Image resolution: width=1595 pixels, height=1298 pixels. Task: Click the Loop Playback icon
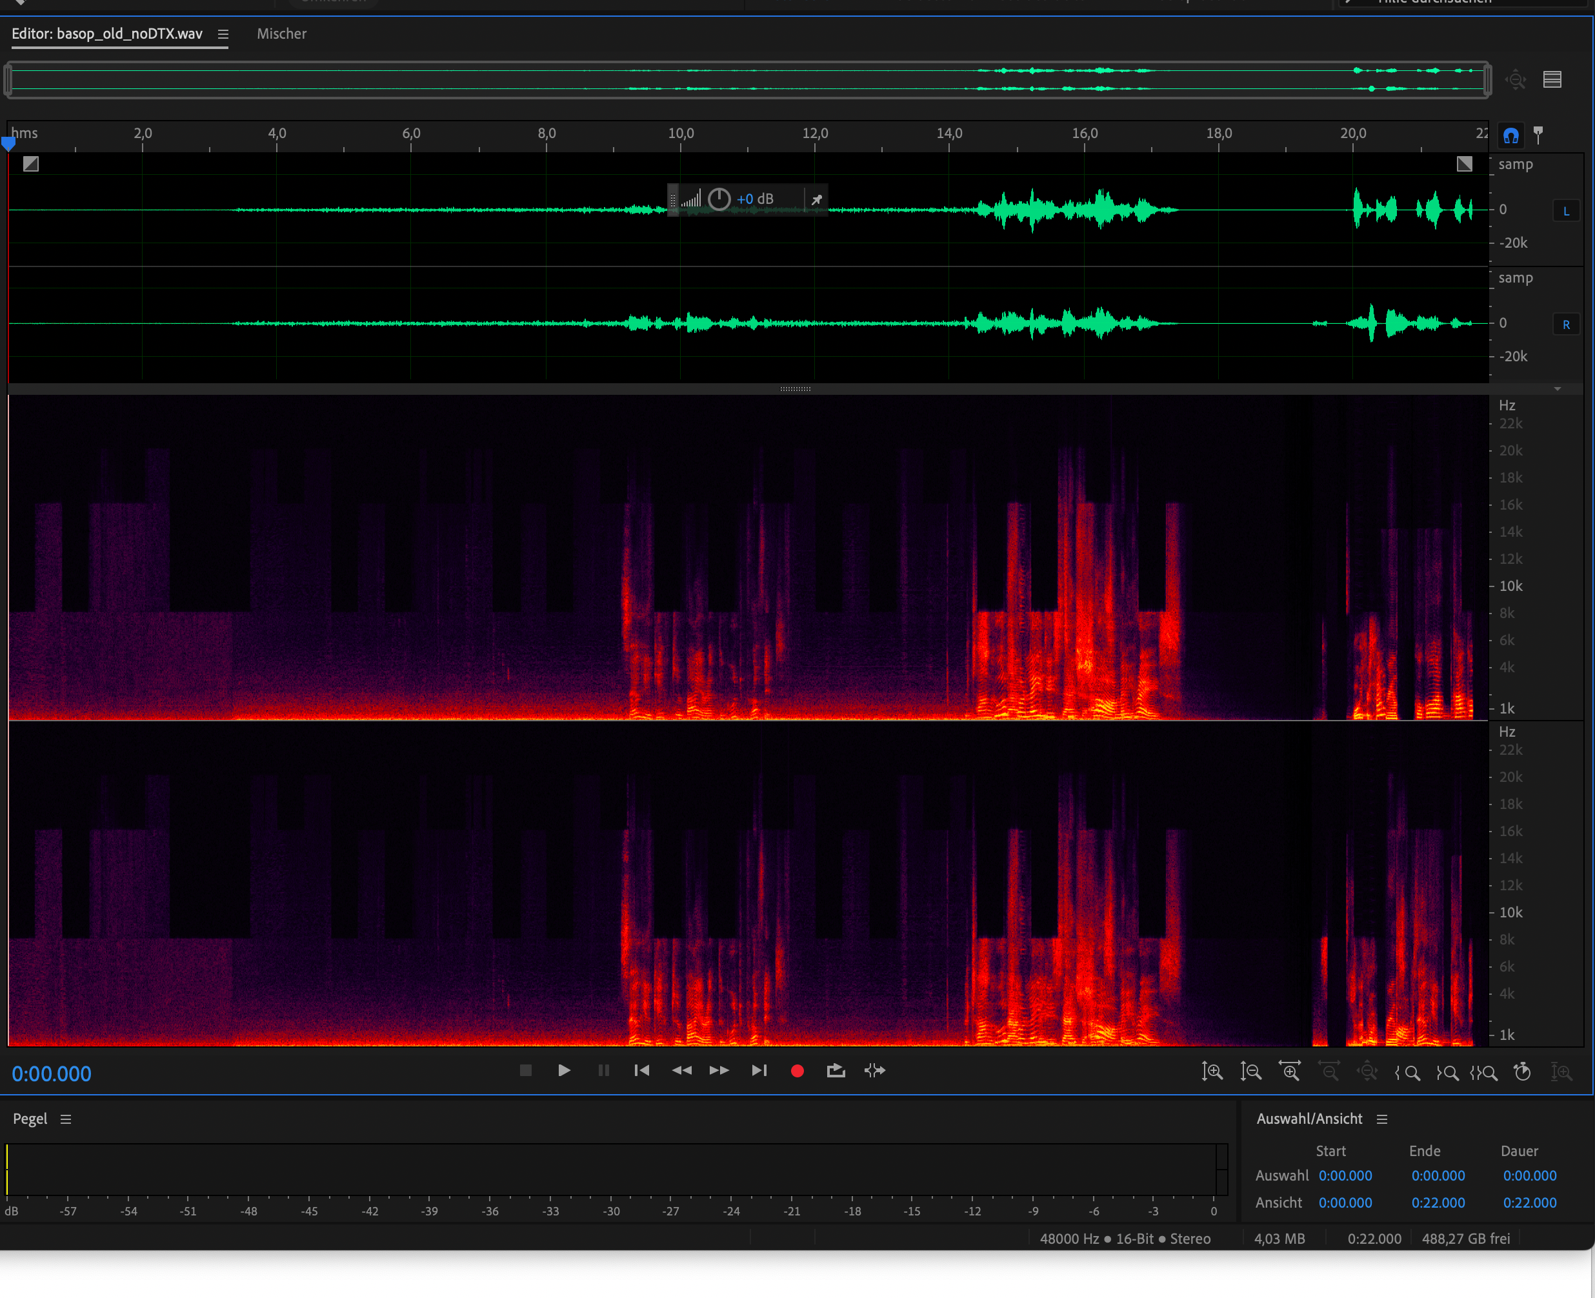pos(836,1070)
